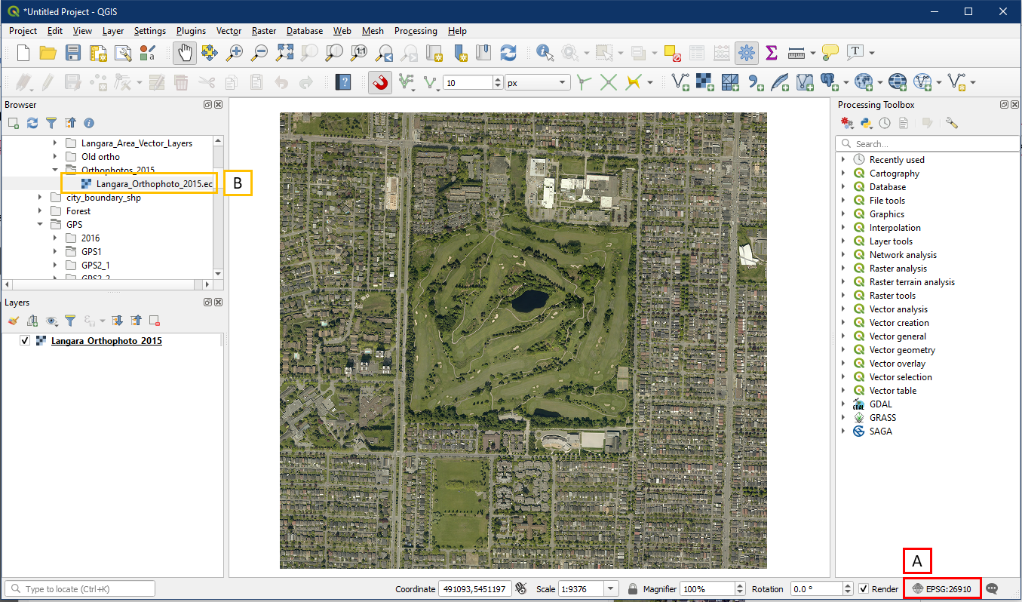This screenshot has width=1022, height=602.
Task: Activate the Identify Features tool
Action: [x=545, y=53]
